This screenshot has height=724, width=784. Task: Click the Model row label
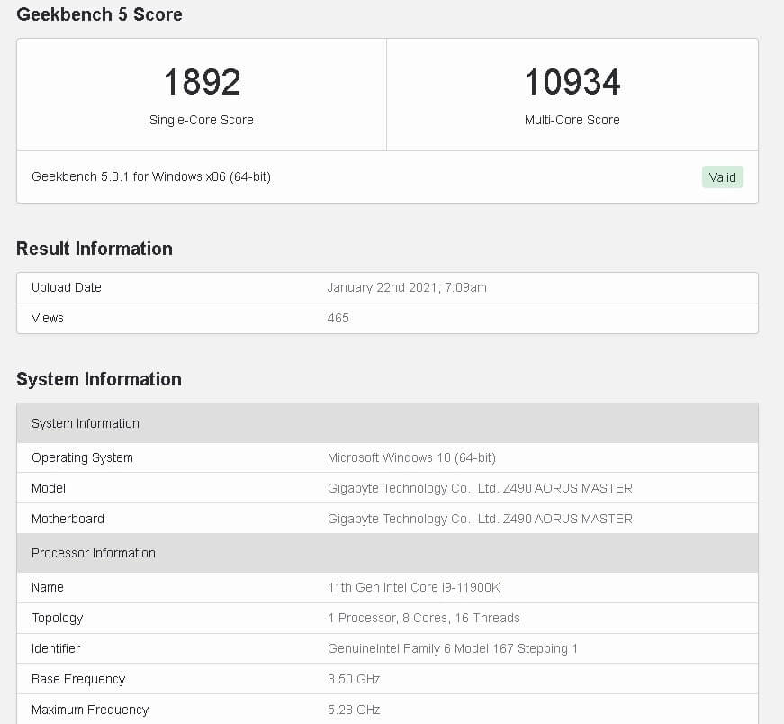(49, 488)
